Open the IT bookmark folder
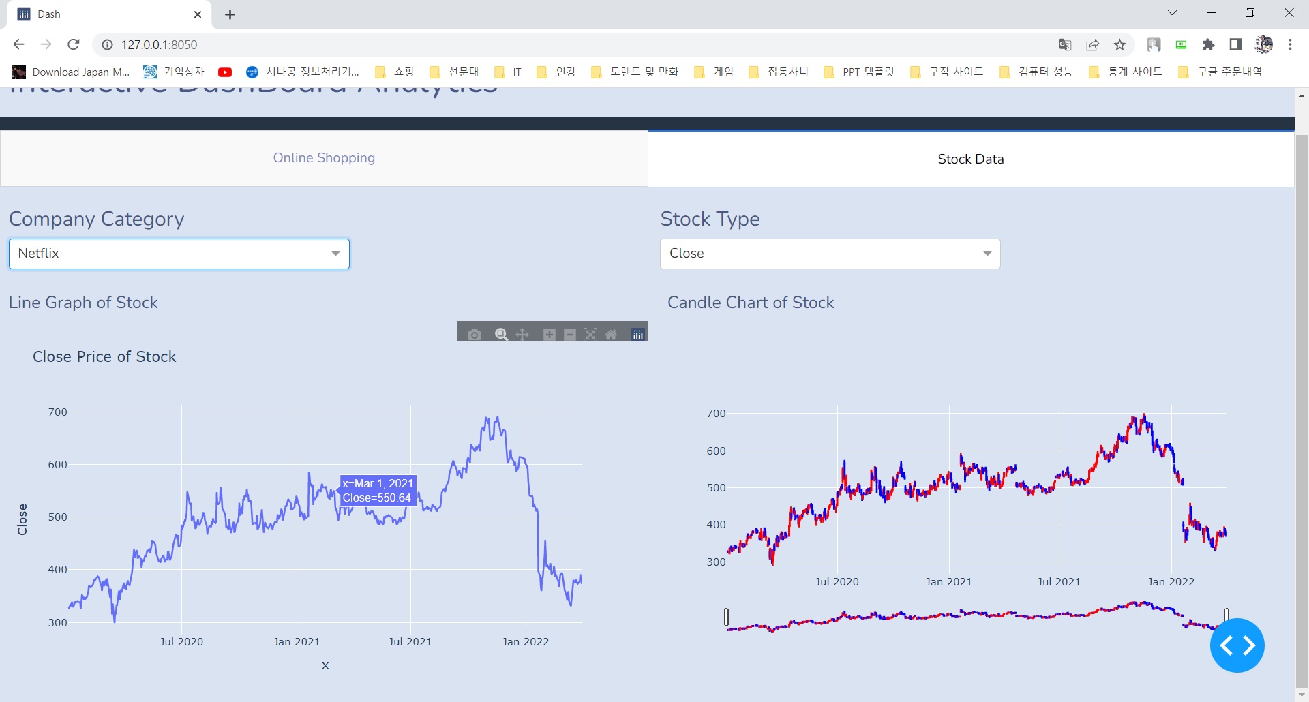The image size is (1309, 702). 508,72
